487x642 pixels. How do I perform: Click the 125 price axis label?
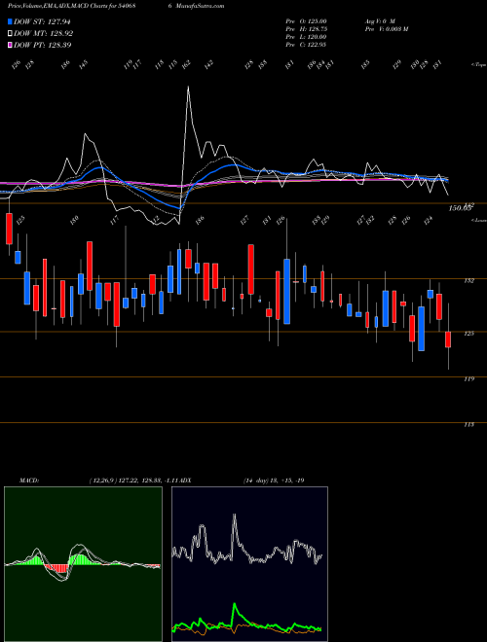click(x=468, y=334)
